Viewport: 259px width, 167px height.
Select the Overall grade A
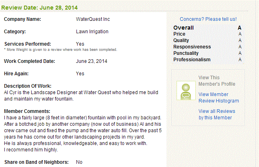(239, 28)
